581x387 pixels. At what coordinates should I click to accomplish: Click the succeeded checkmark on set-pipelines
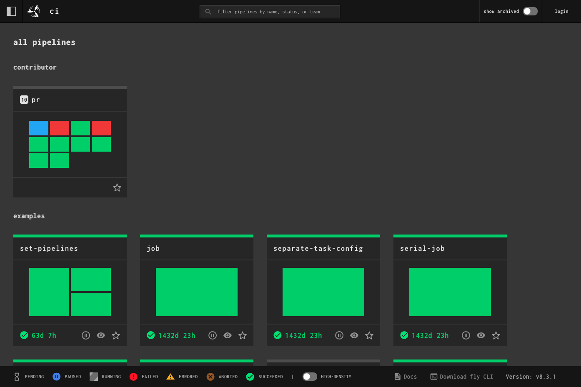point(24,335)
